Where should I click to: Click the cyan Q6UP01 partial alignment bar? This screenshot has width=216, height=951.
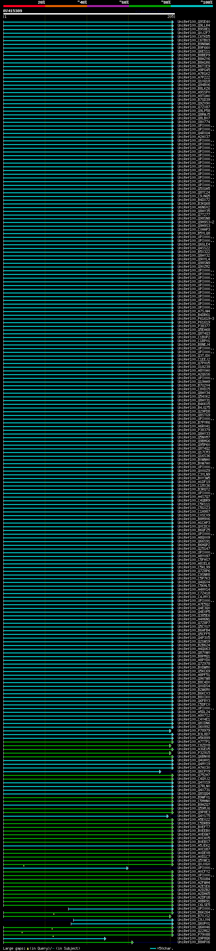tap(122, 924)
